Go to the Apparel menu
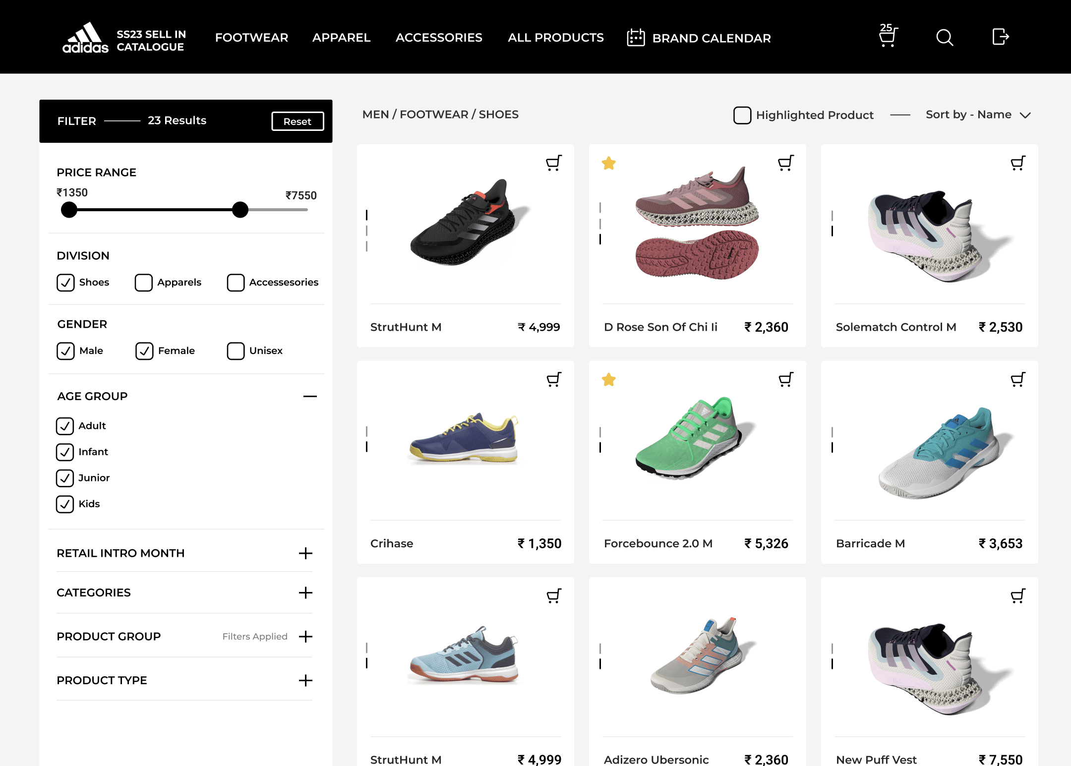The width and height of the screenshot is (1071, 766). [341, 38]
